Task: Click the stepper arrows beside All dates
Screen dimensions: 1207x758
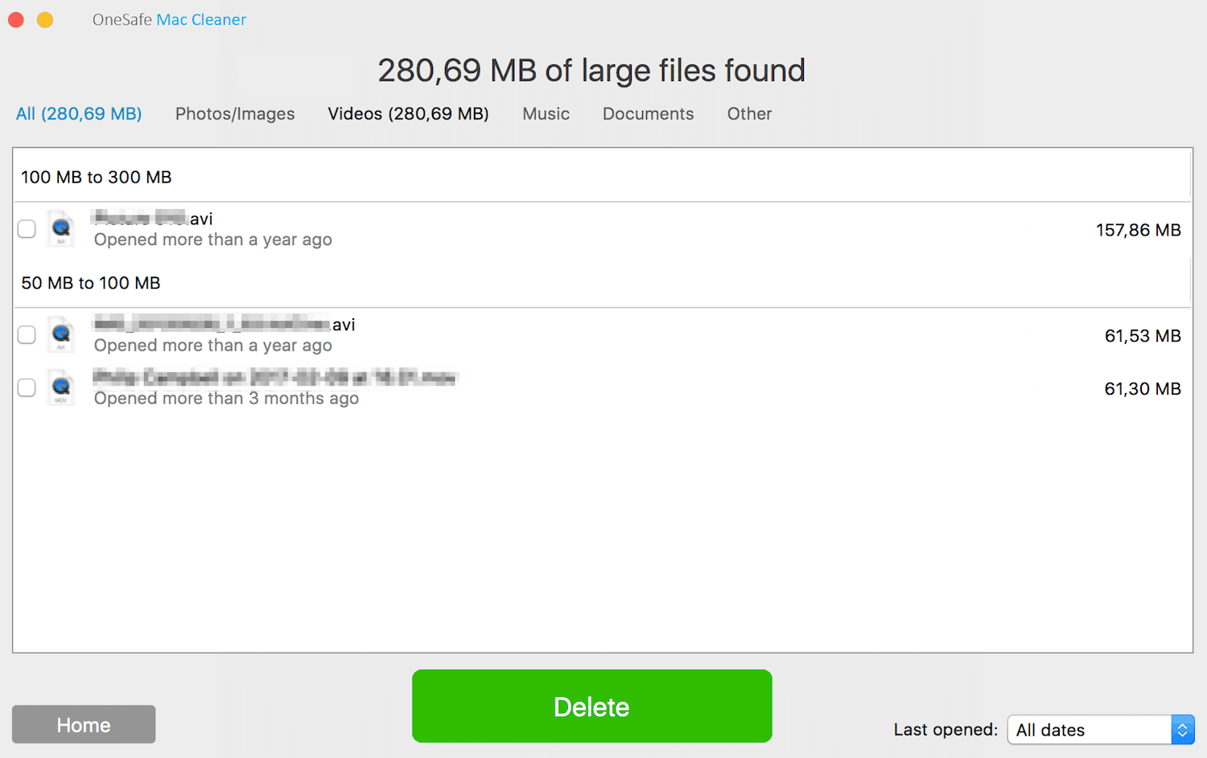Action: 1183,729
